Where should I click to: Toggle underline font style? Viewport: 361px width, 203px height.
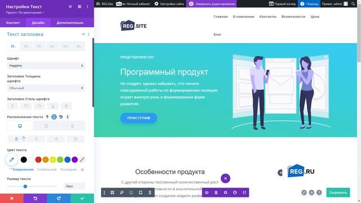click(52, 106)
